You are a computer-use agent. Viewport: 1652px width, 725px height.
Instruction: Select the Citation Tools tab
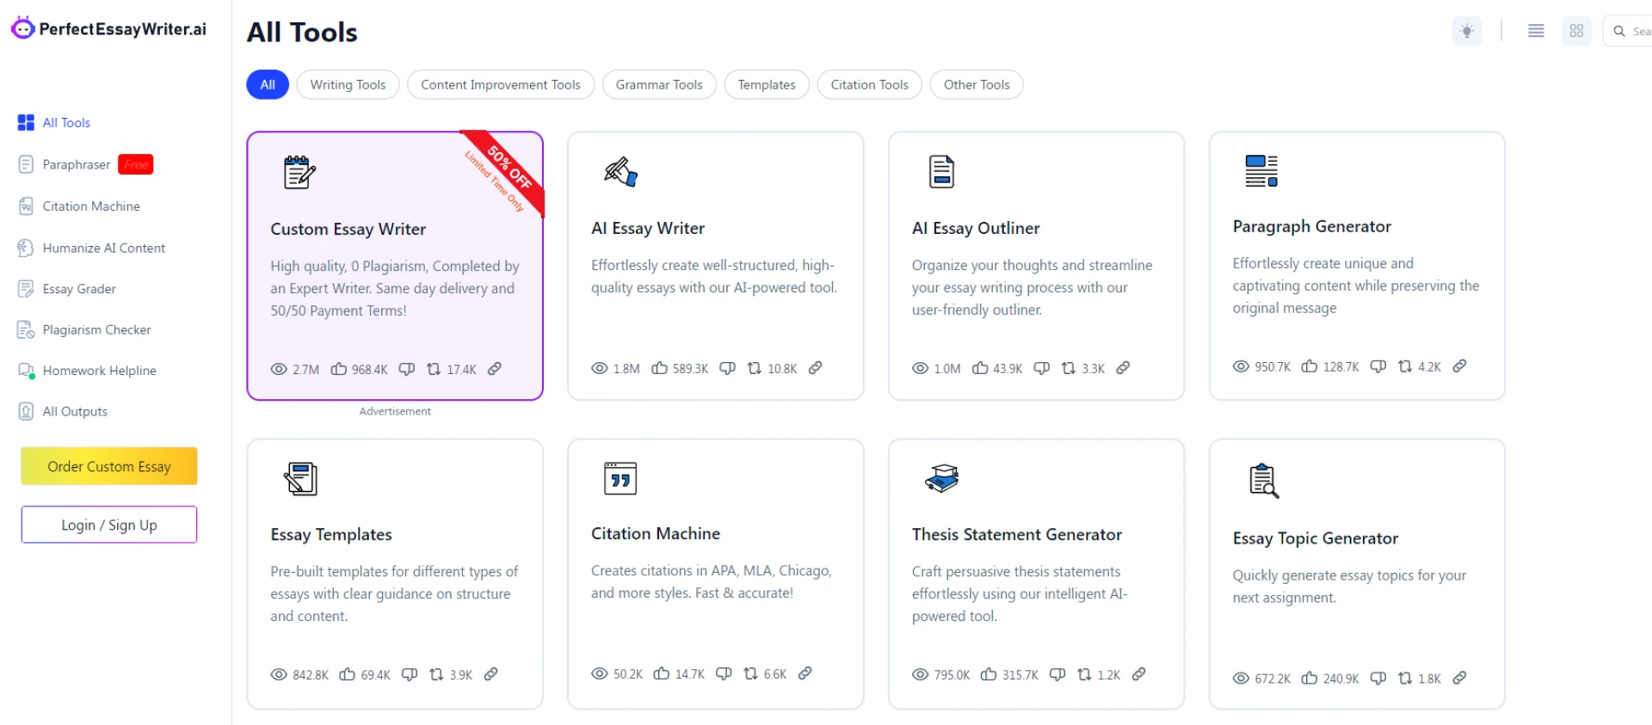869,84
